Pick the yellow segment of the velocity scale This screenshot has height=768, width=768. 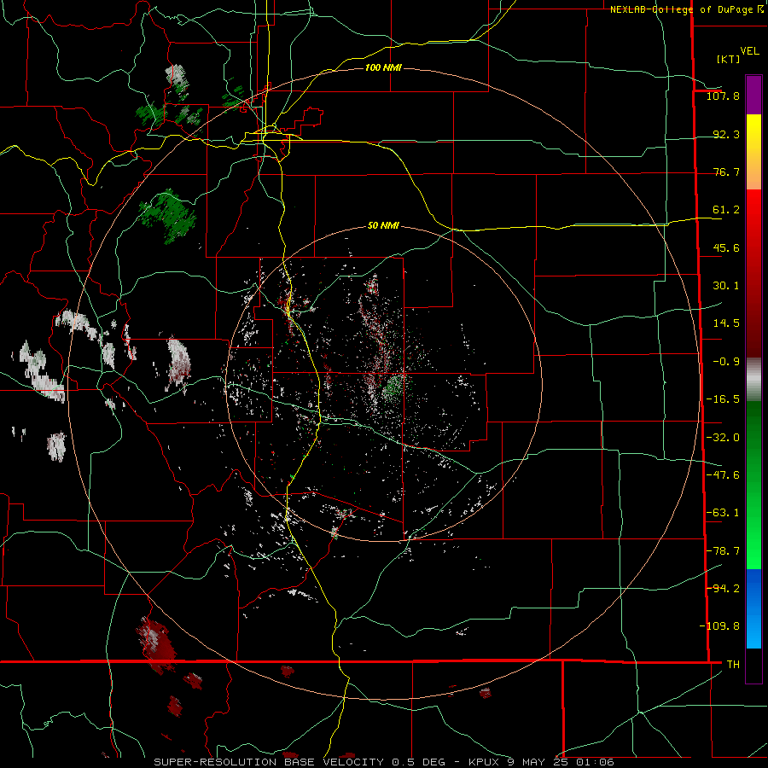(753, 151)
